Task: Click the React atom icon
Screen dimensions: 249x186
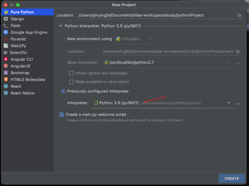Action: 6,86
